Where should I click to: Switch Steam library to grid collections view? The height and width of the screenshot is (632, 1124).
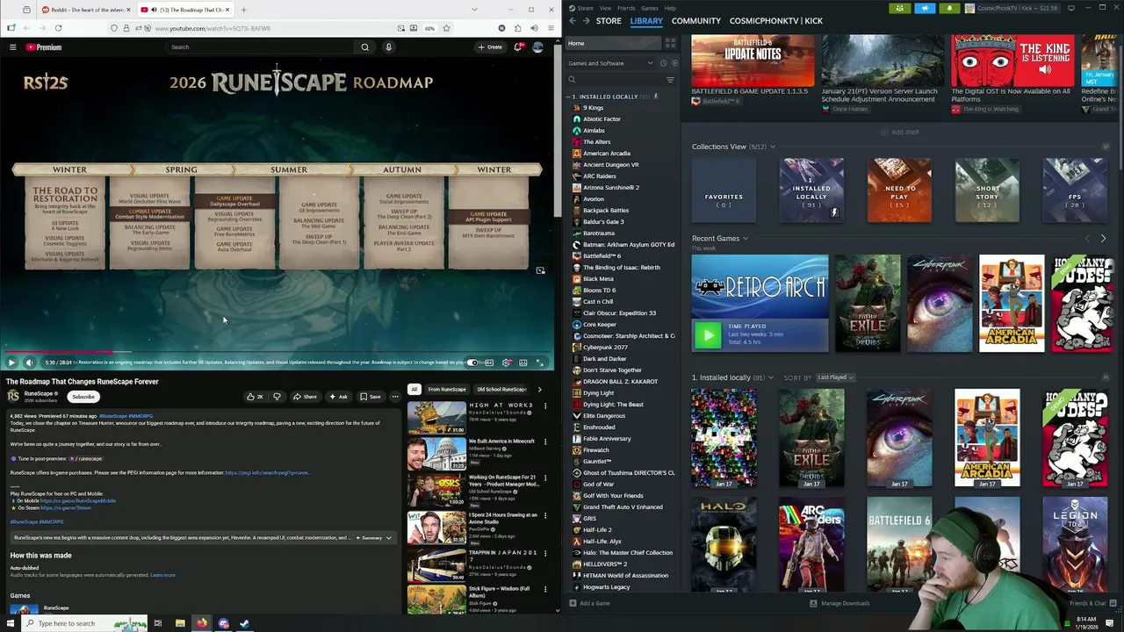click(670, 43)
